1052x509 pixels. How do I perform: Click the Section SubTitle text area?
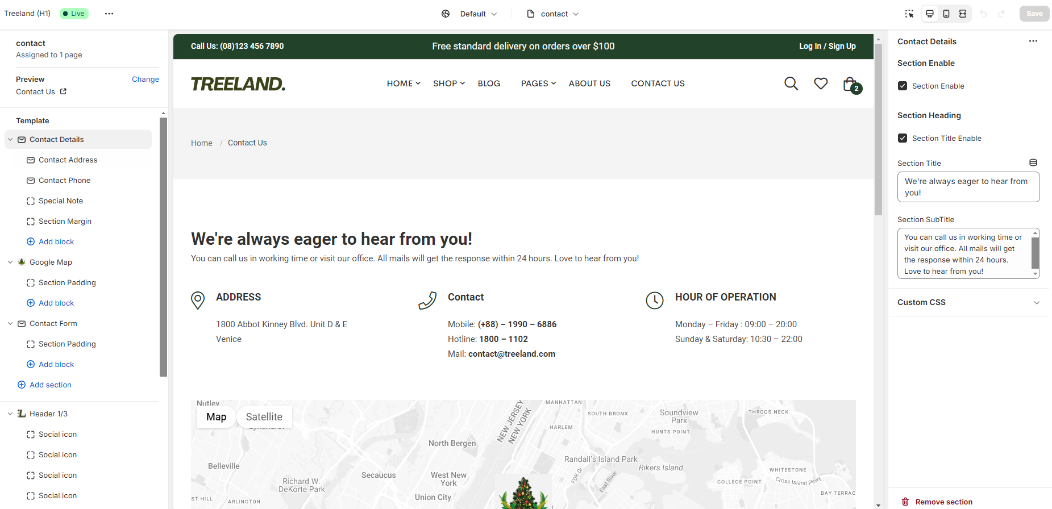click(x=968, y=254)
